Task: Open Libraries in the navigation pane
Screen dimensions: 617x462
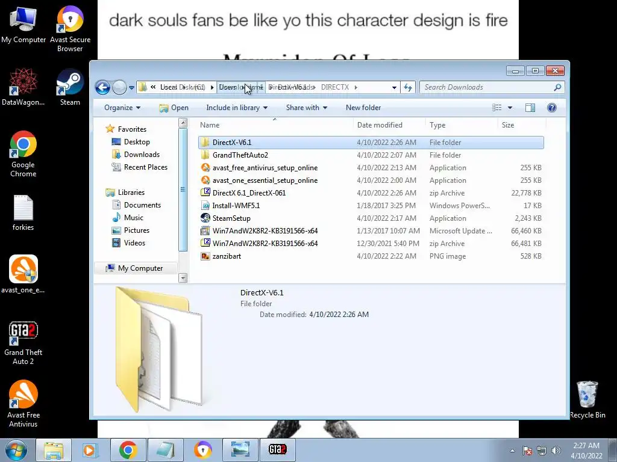Action: click(125, 192)
